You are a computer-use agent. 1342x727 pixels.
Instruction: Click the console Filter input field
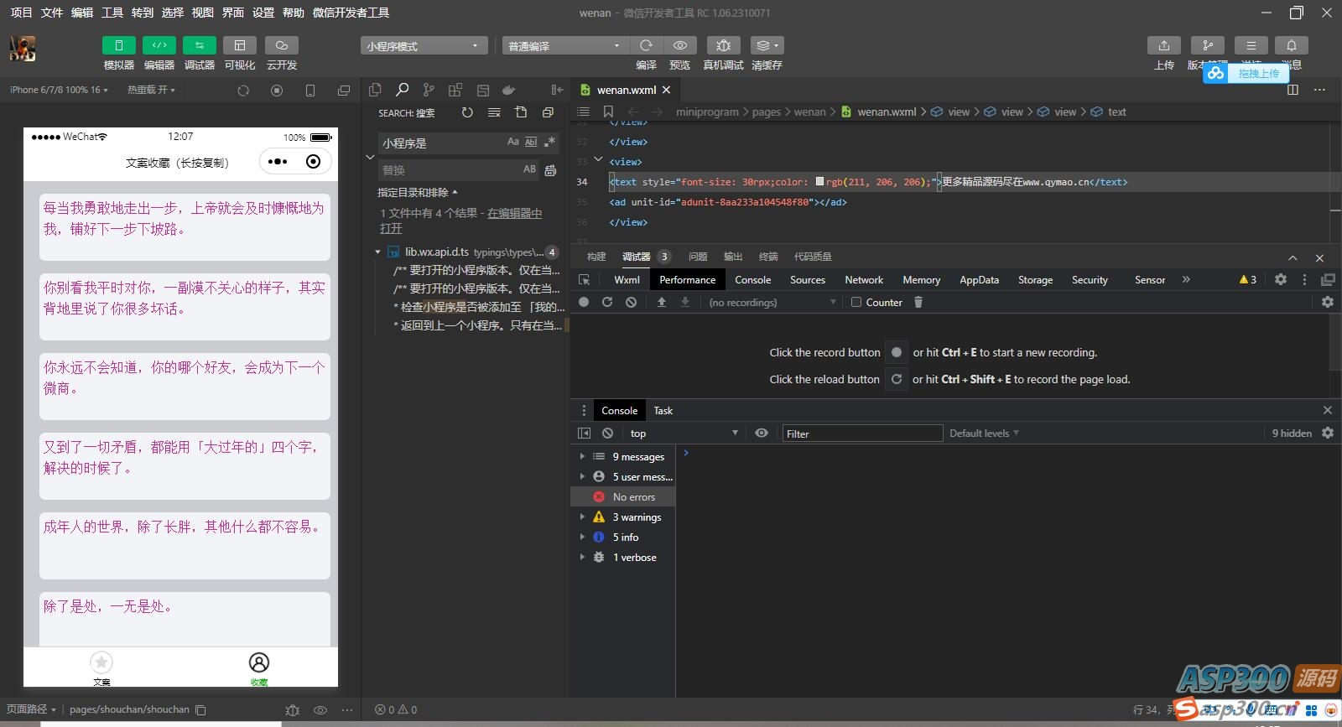861,434
